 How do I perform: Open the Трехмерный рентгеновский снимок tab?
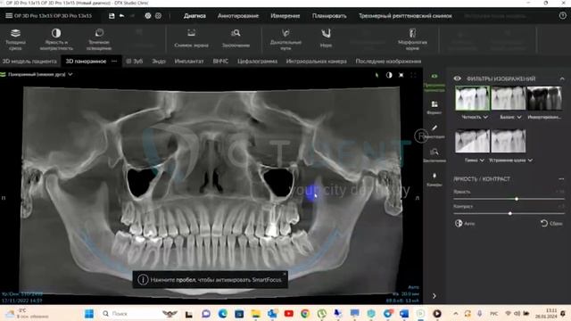pyautogui.click(x=405, y=16)
